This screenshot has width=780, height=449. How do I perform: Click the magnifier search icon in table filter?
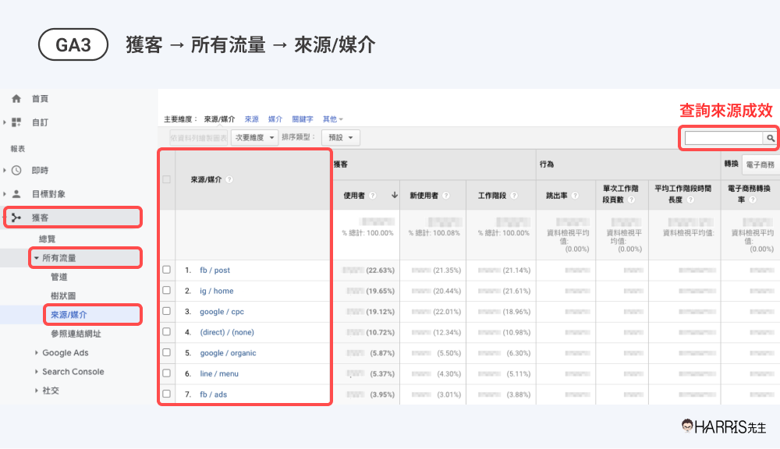point(770,138)
